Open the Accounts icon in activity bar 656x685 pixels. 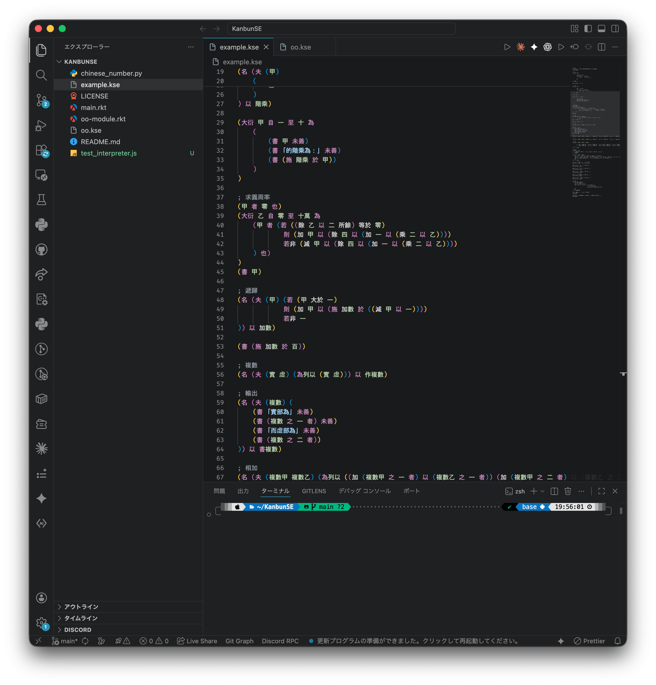coord(41,598)
